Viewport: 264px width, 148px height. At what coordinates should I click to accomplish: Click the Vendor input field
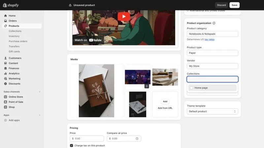point(212,66)
